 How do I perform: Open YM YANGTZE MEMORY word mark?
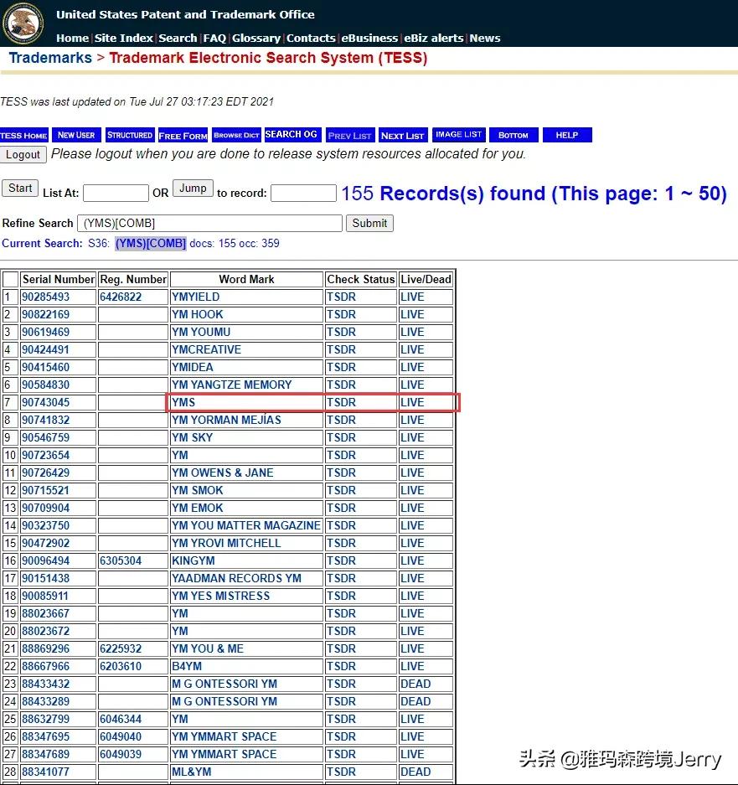(231, 385)
